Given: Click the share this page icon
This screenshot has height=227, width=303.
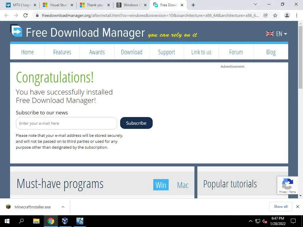Looking at the screenshot, I should pos(266,15).
